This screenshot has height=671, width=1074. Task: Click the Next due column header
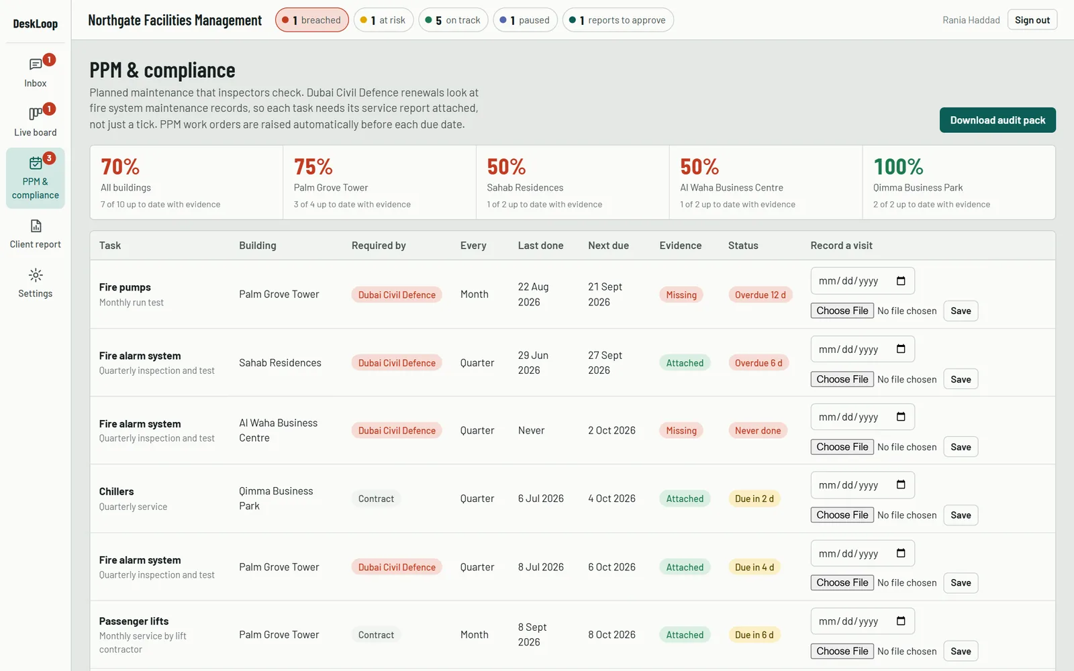[x=608, y=246]
